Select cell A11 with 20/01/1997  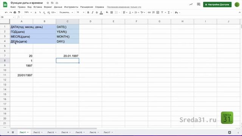point(22,75)
